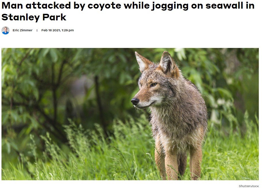
Task: Open author link Eric Zimmer
Action: [x=22, y=30]
